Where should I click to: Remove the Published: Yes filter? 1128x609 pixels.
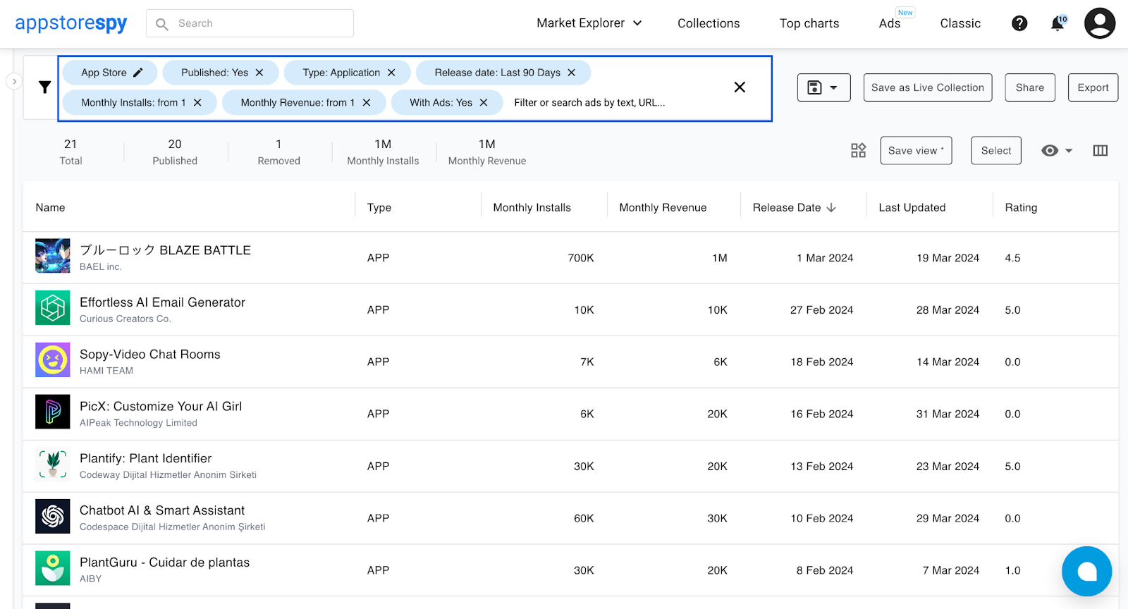click(259, 73)
